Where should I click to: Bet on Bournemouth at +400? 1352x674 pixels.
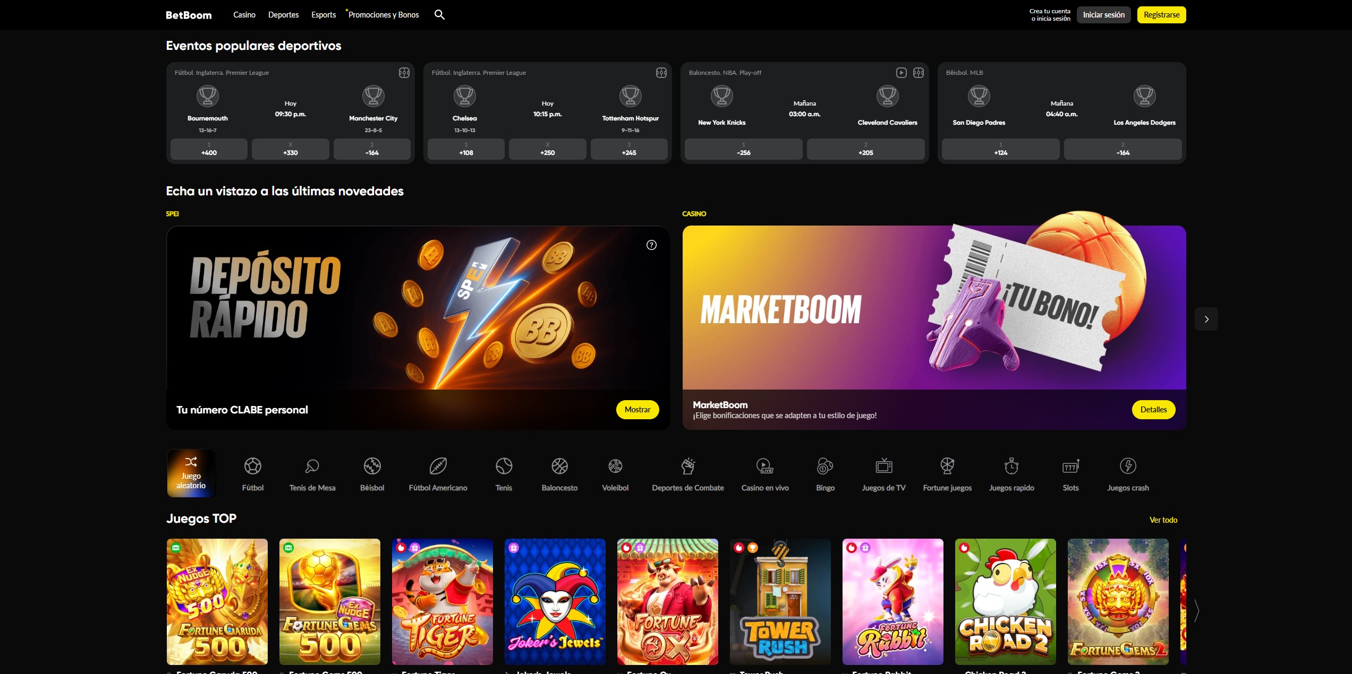point(209,149)
